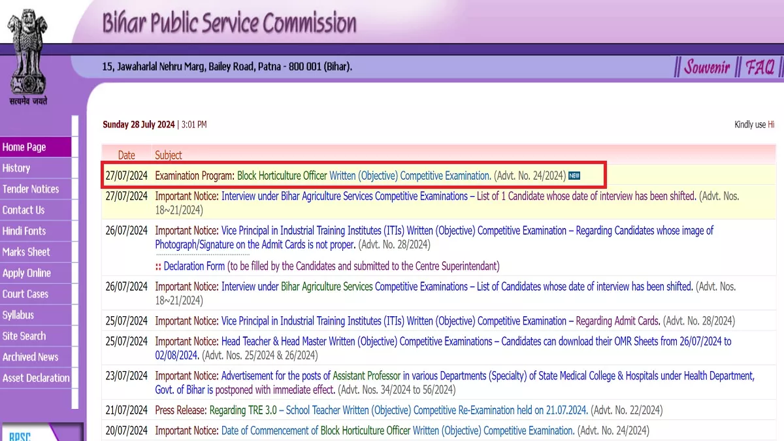Open the notice about List of 1 Candidate interview shifted
784x441 pixels.
point(425,196)
